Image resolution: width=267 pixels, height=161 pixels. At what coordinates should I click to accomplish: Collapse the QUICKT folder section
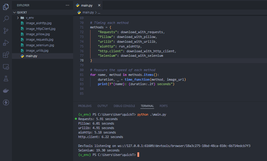43,13
